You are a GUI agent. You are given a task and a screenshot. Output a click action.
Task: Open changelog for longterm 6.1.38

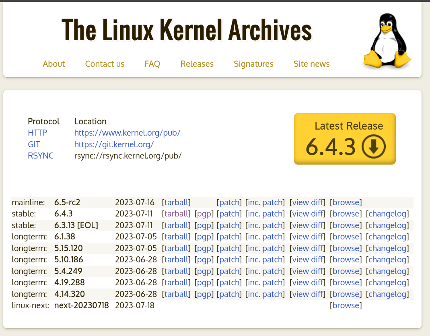tap(387, 237)
